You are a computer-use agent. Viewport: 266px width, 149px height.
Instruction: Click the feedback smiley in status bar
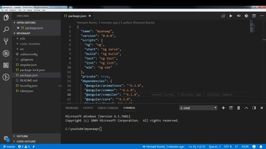coord(254,147)
